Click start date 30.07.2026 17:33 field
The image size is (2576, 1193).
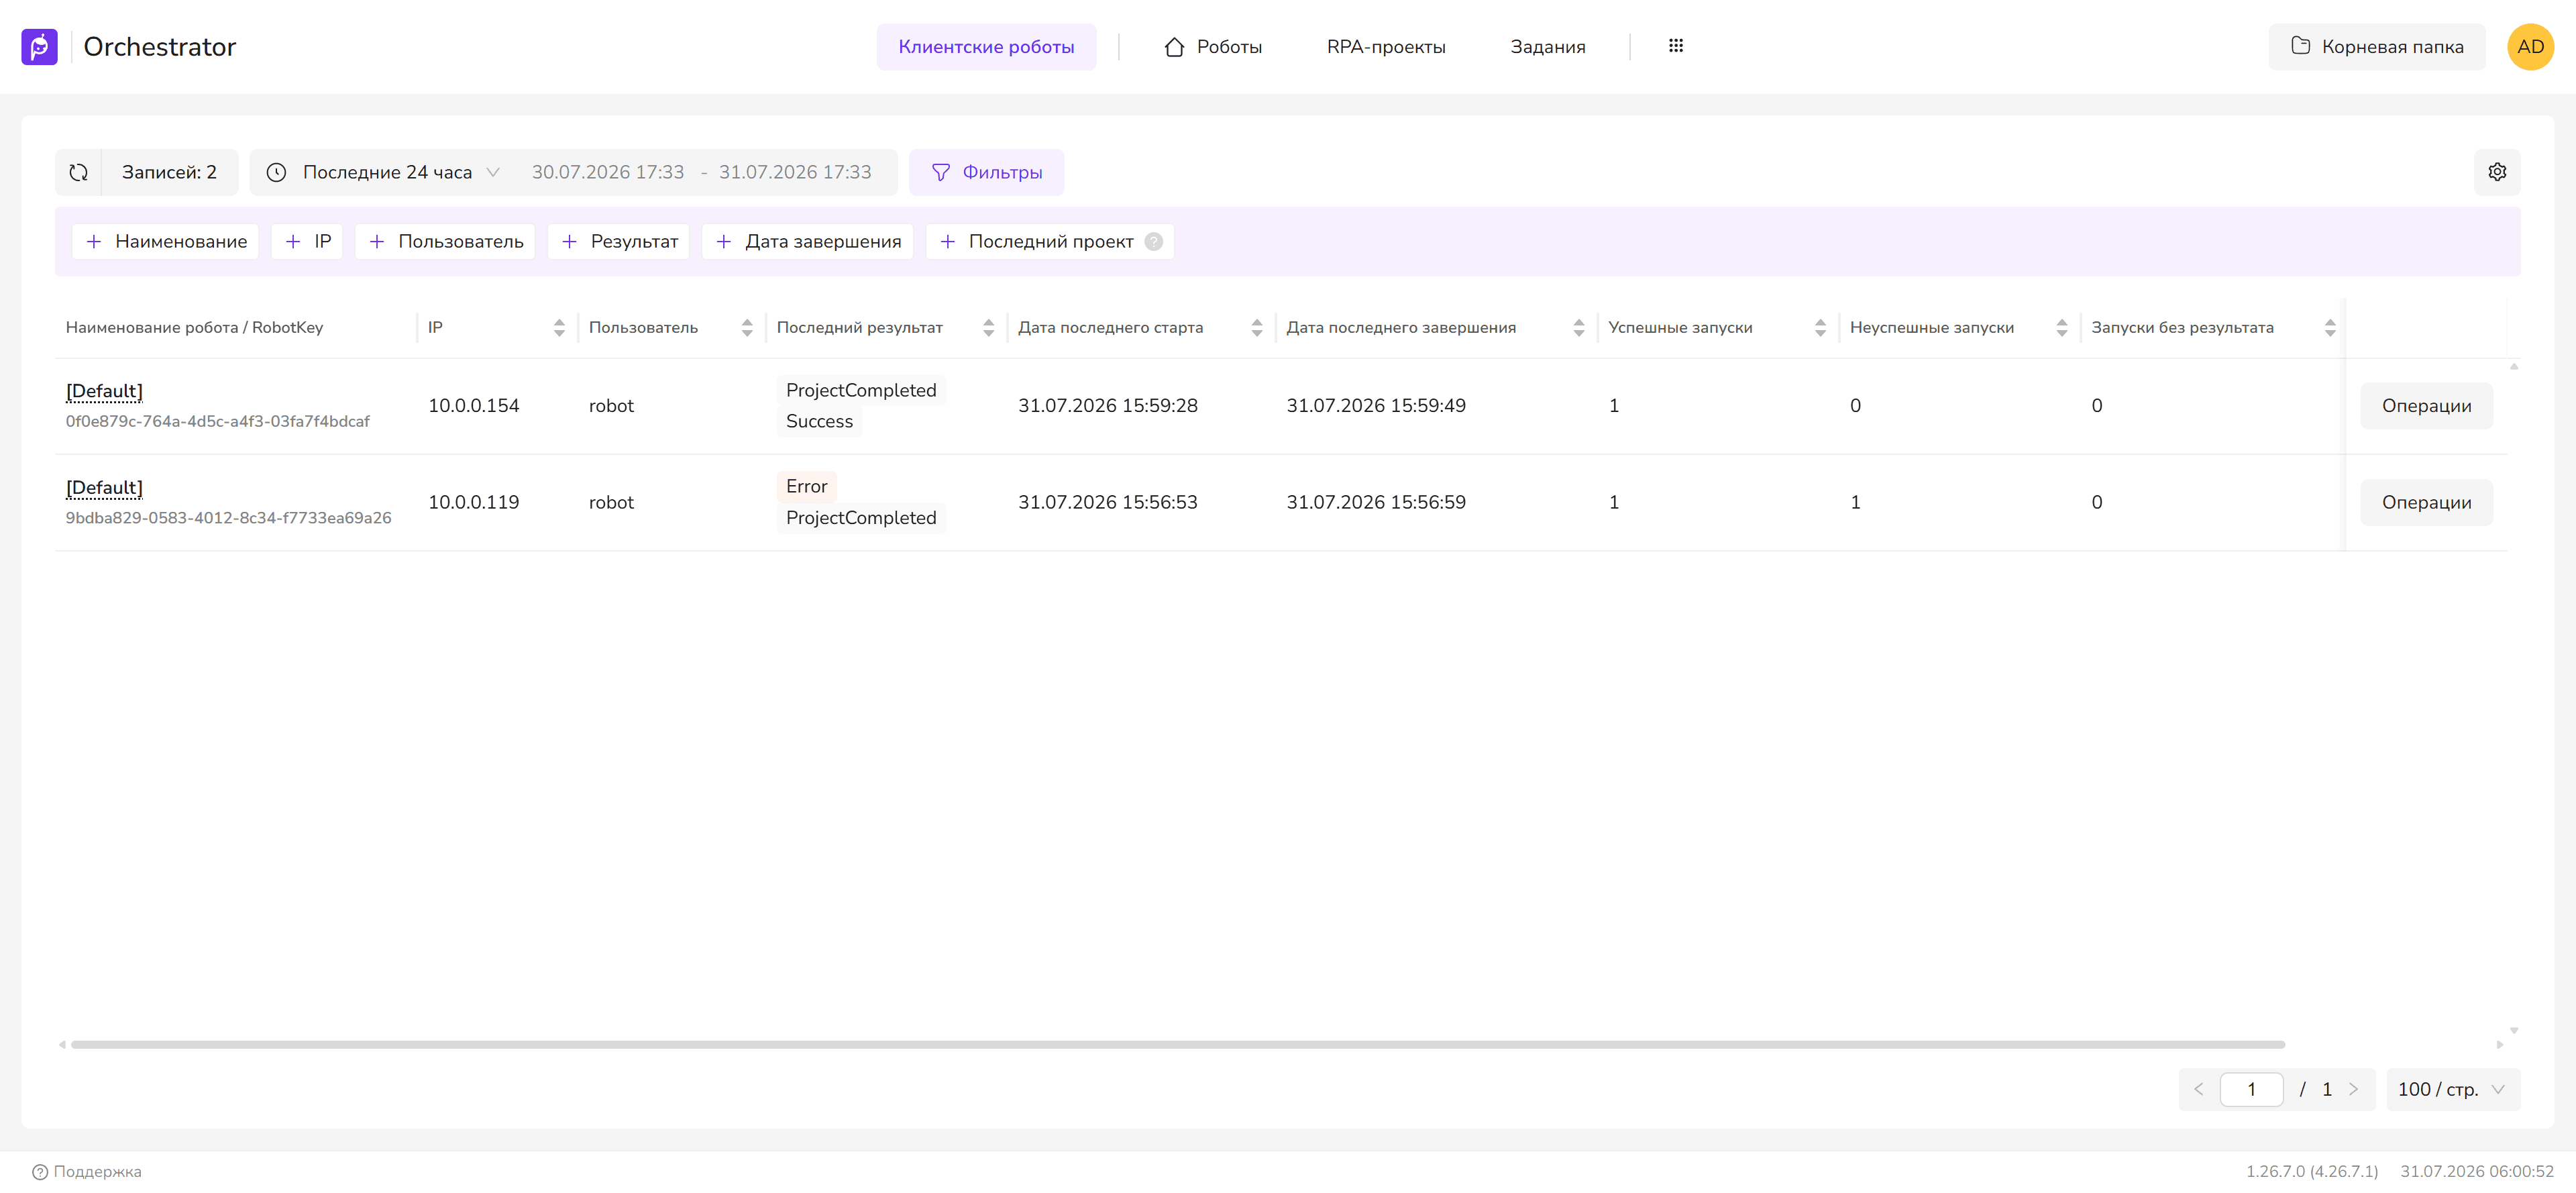(x=608, y=172)
